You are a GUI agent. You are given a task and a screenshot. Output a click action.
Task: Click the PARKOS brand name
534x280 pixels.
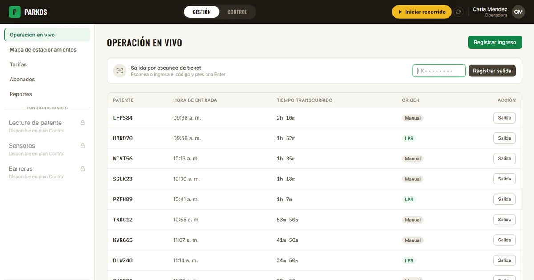click(36, 12)
